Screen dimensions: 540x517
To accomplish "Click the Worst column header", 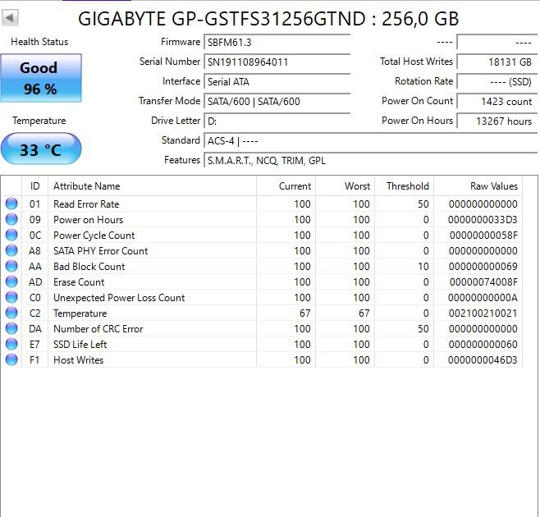I will click(345, 186).
